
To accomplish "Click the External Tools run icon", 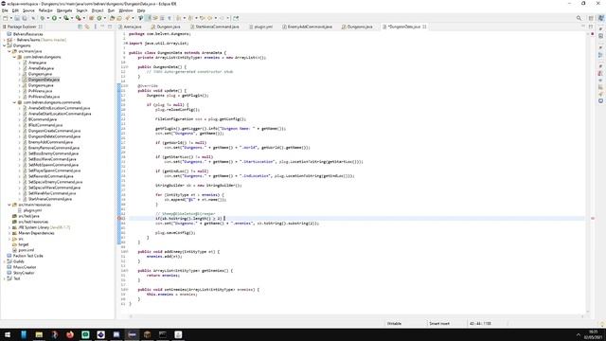I will coord(78,18).
